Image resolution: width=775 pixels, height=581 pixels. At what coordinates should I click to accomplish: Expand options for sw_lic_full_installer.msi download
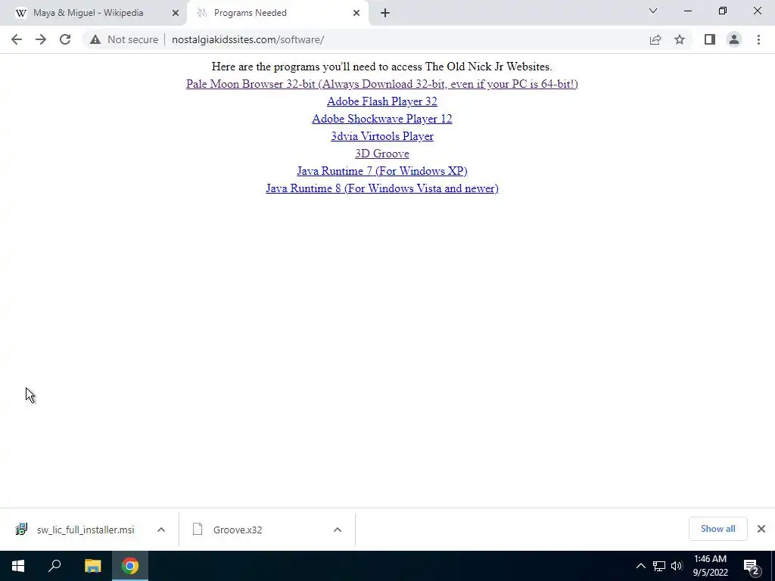161,530
